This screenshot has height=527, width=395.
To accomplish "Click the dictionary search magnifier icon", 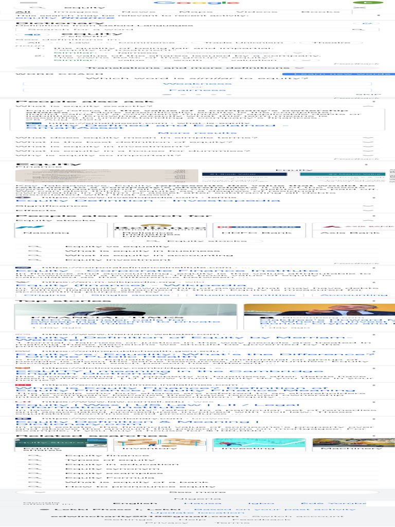I will pos(358,29).
